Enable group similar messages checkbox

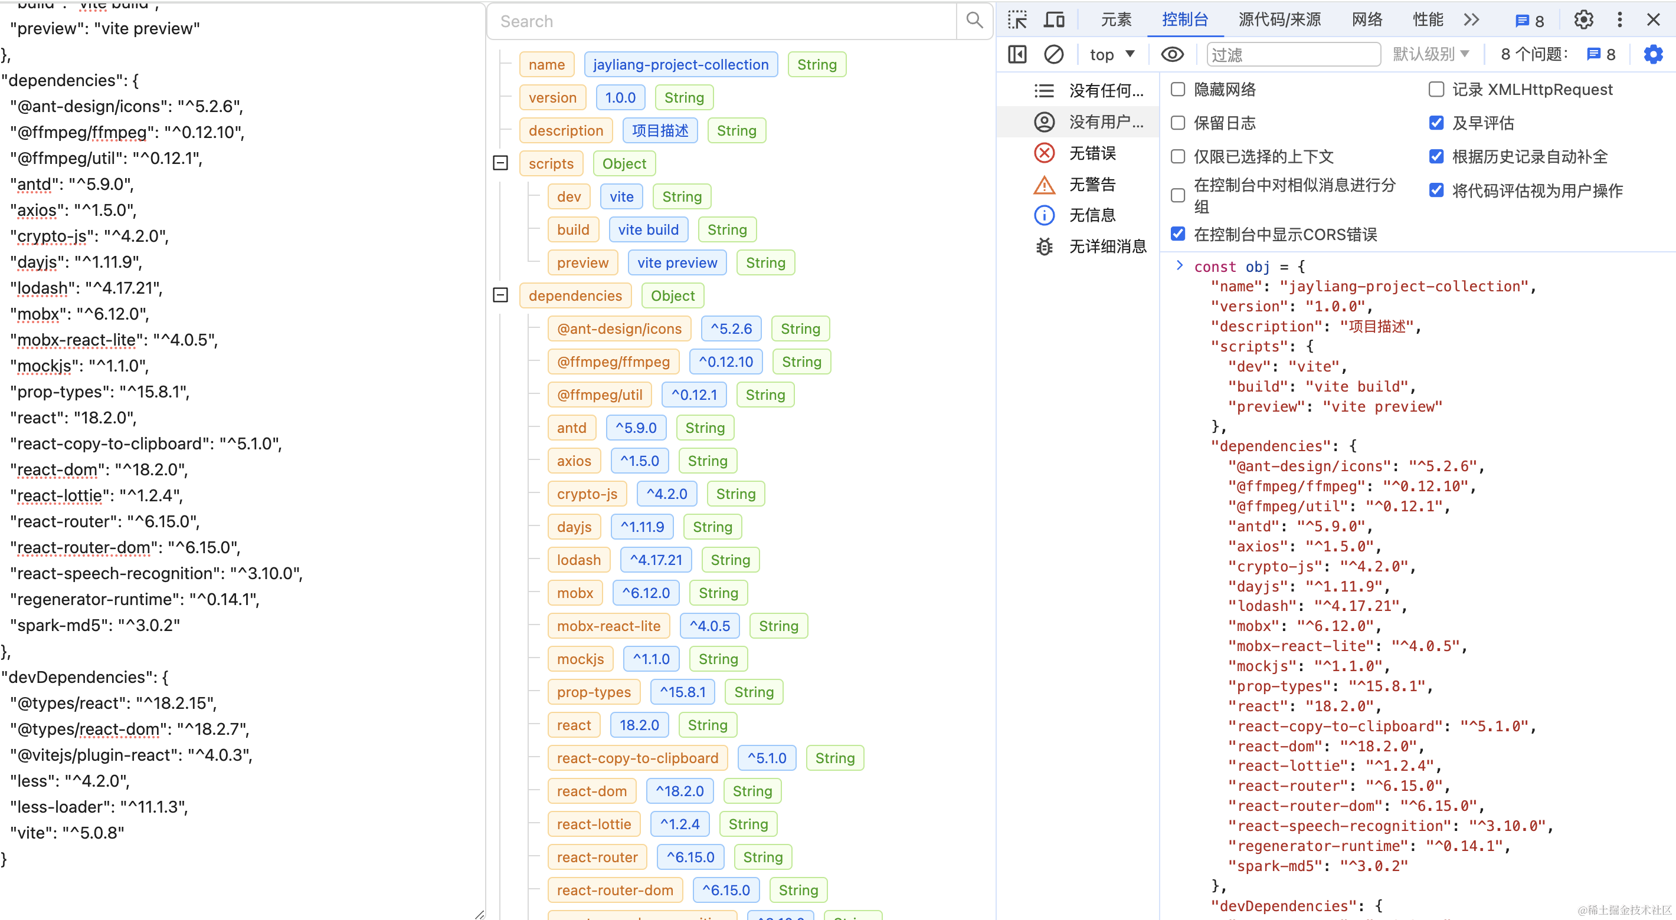[x=1177, y=195]
